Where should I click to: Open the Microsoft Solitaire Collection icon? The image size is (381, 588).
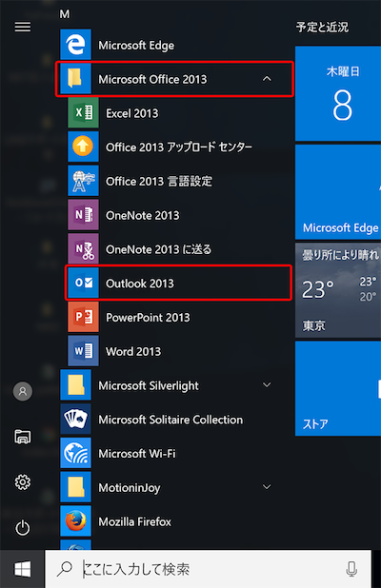pyautogui.click(x=75, y=420)
